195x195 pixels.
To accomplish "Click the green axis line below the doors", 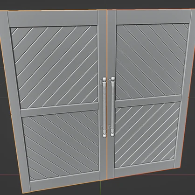I will tap(100, 188).
